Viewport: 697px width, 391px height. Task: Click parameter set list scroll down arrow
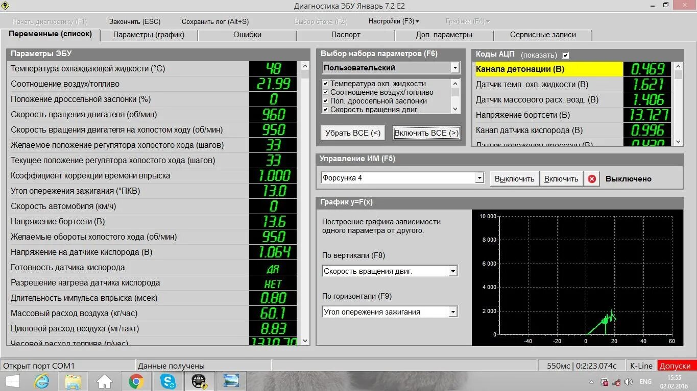coord(455,109)
